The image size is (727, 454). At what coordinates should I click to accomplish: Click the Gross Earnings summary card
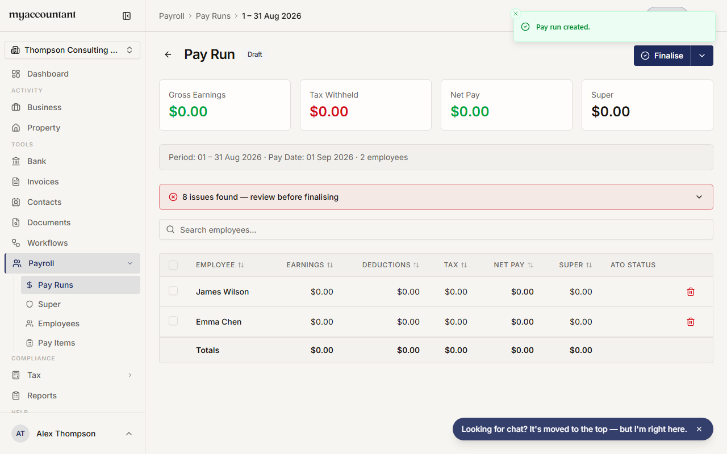(x=225, y=105)
